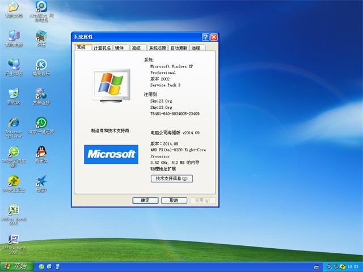
Task: Open 我的电脑 on the desktop
Action: (x=13, y=36)
